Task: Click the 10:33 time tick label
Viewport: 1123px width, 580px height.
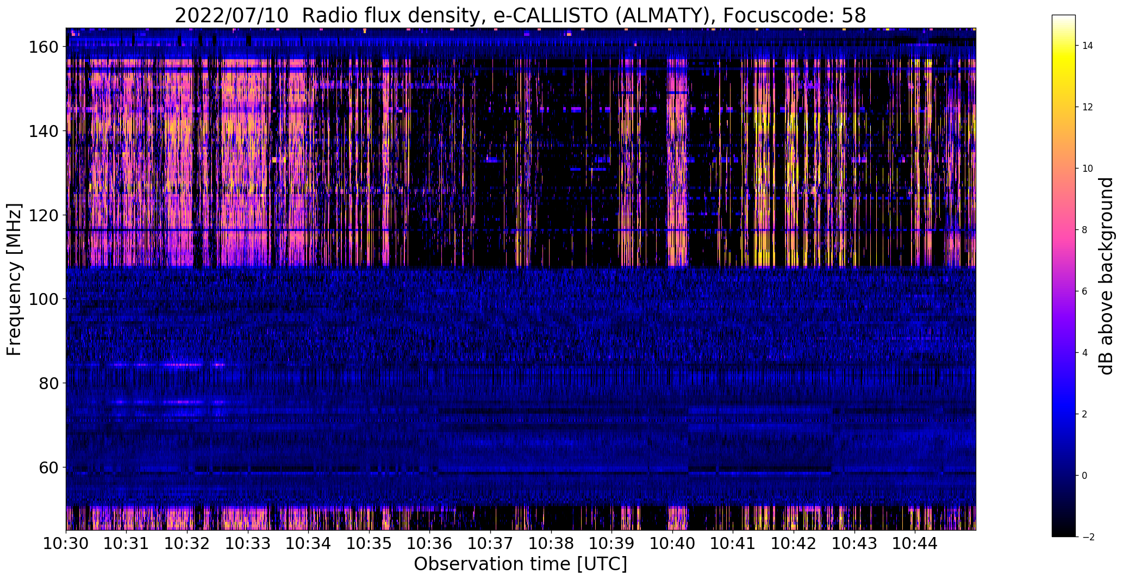Action: pos(248,542)
